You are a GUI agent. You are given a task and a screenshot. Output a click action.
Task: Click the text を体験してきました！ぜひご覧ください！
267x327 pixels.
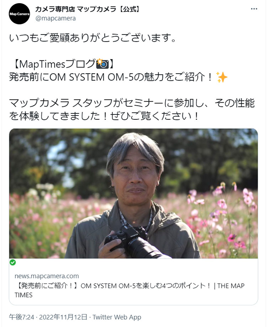(x=104, y=116)
